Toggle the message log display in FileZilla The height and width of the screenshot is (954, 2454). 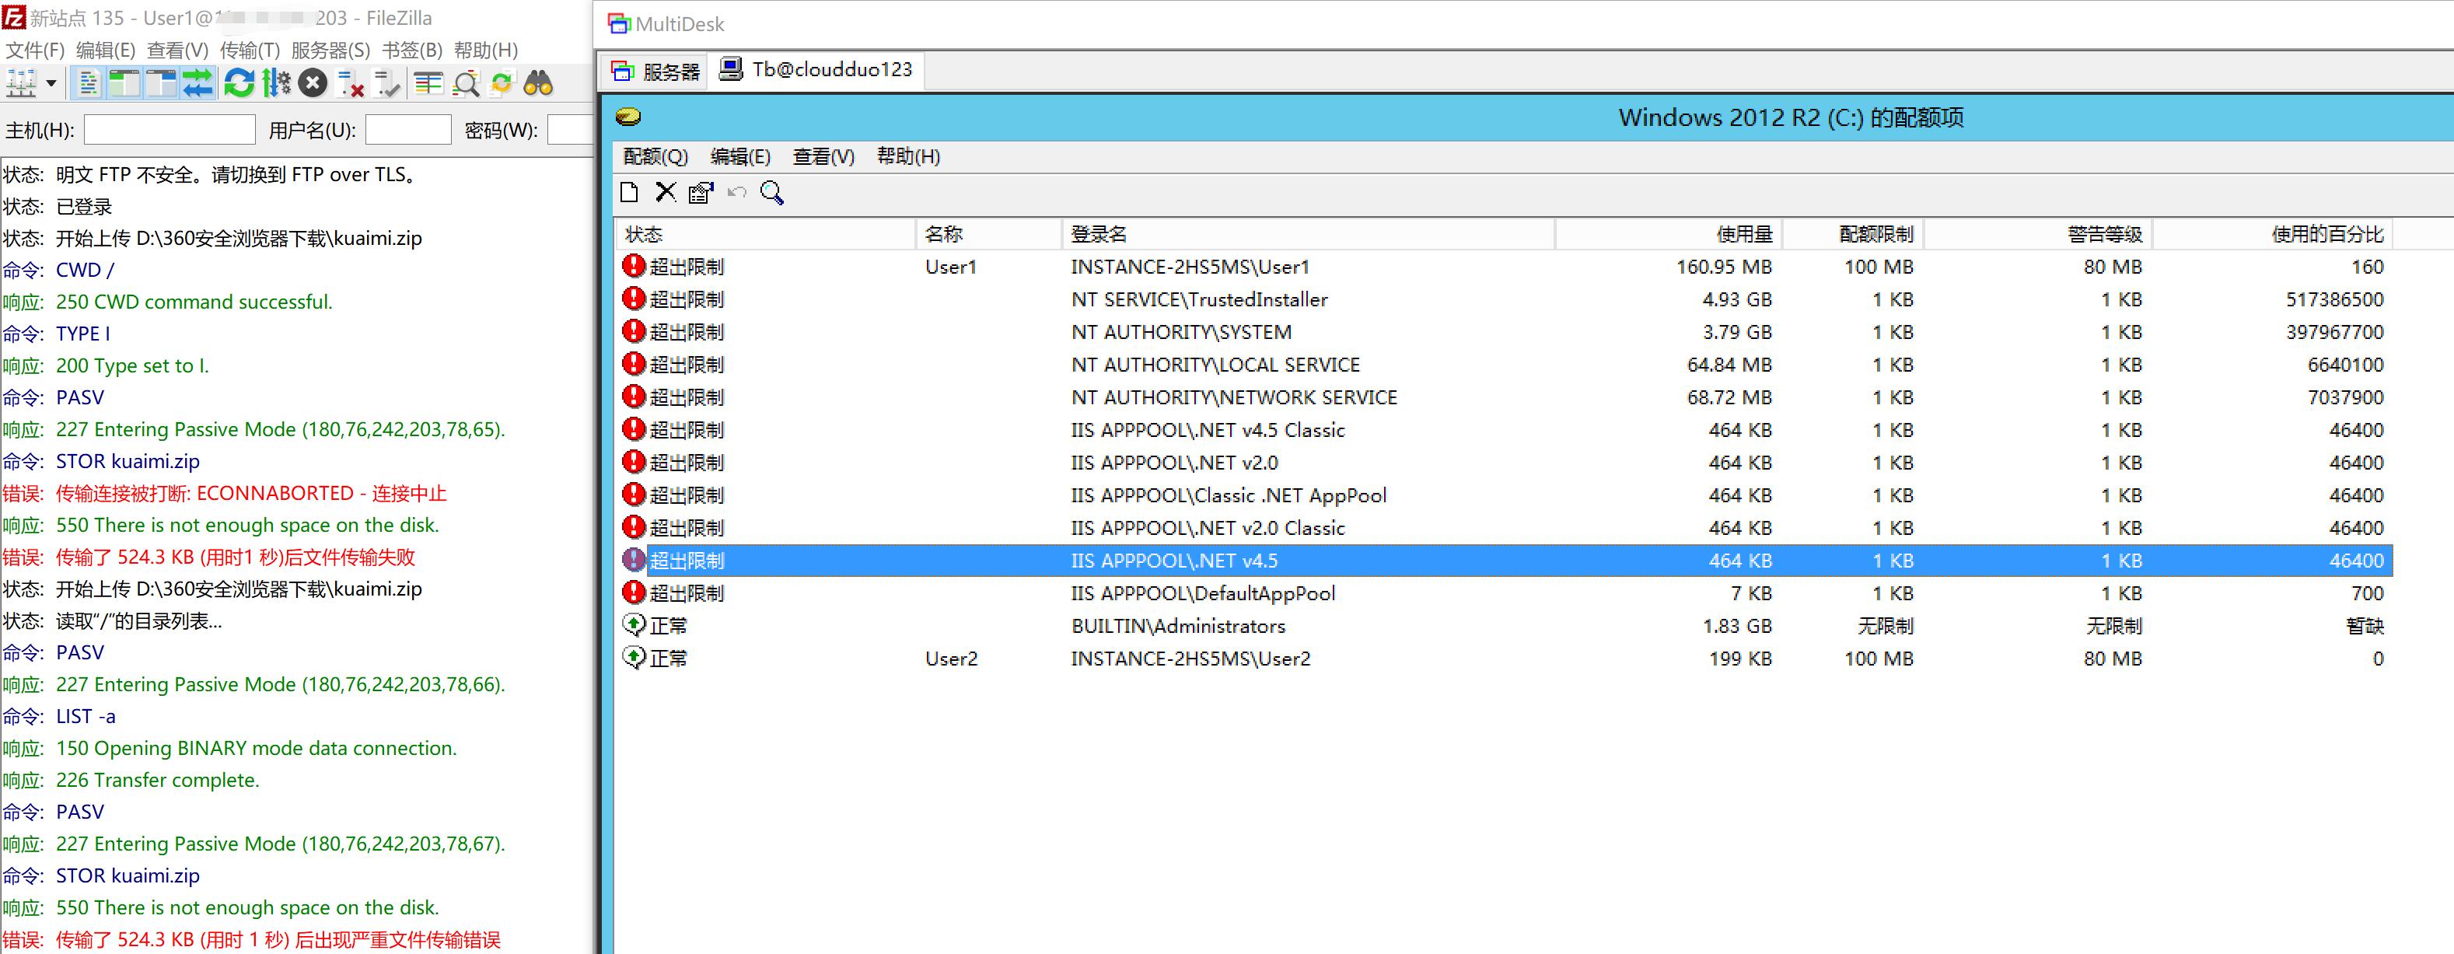coord(89,84)
